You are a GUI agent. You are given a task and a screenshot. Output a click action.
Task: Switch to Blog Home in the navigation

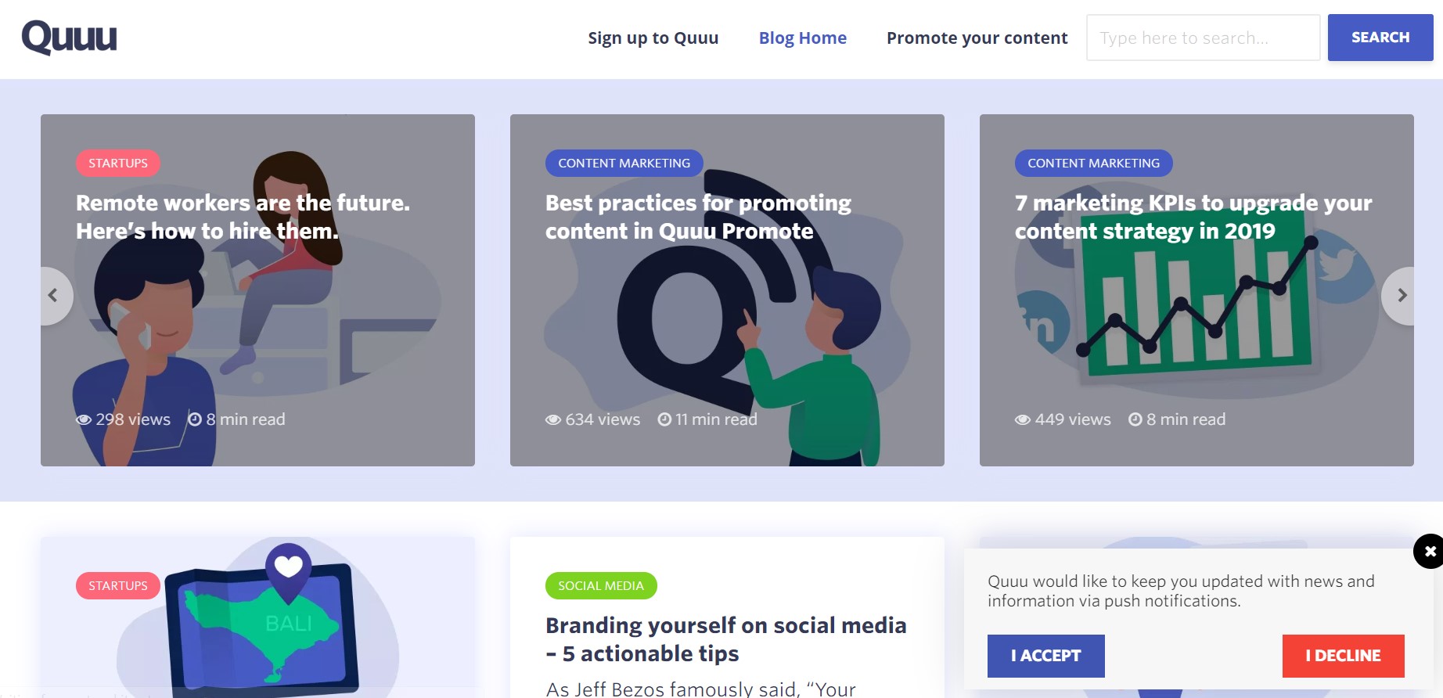point(802,38)
